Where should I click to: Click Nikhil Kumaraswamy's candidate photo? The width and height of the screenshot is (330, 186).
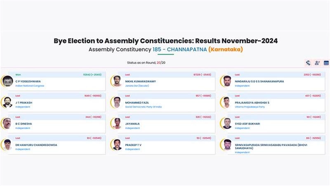[x=117, y=81]
